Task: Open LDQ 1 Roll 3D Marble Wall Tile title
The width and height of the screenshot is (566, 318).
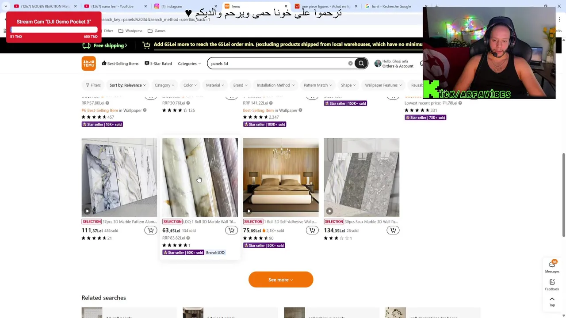Action: pos(209,222)
